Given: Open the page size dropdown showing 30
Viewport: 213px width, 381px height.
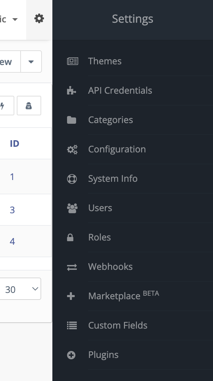Looking at the screenshot, I should [20, 289].
